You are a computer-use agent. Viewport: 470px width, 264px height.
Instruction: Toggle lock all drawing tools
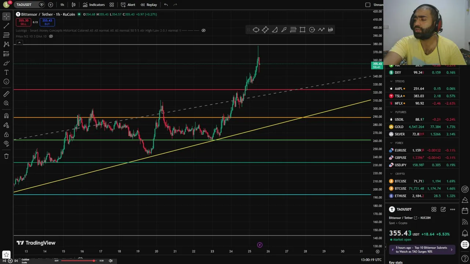click(6, 135)
